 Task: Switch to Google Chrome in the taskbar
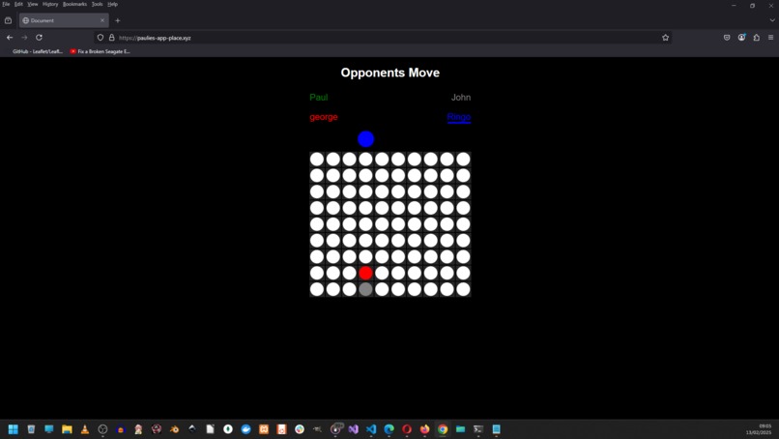[x=443, y=429]
